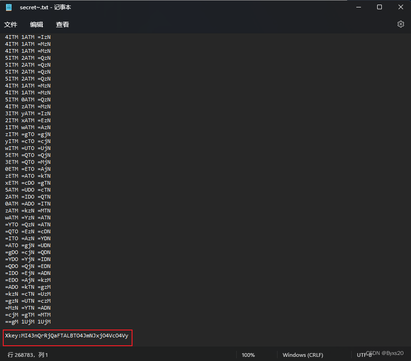Click the line 'zITM =gTO =gjN'
Image resolution: width=411 pixels, height=361 pixels.
click(x=28, y=134)
